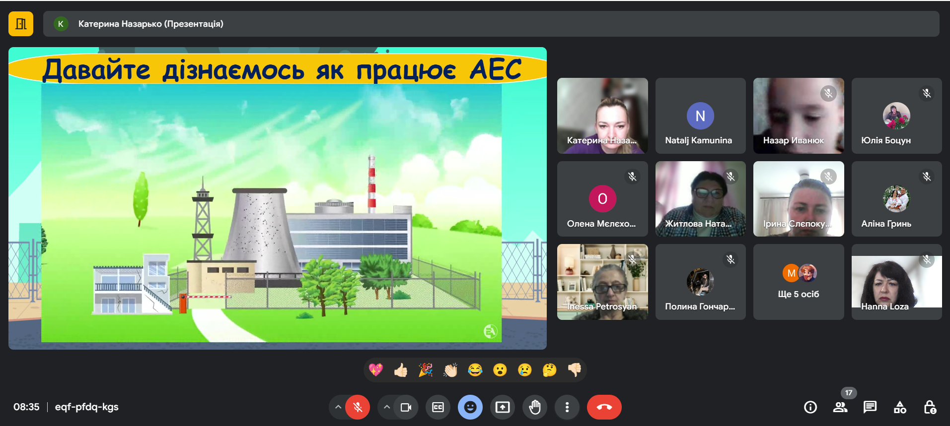Screen dimensions: 950x426
Task: Open the chat messages panel
Action: 870,407
